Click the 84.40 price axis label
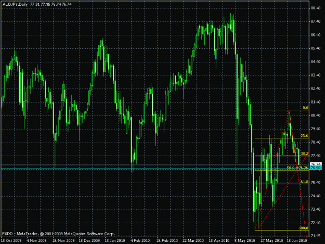Screen dimensions: 325x244 [316, 62]
